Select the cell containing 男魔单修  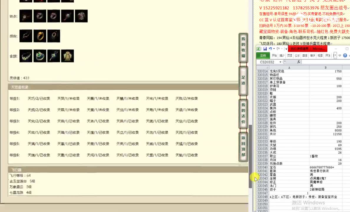click(326, 182)
